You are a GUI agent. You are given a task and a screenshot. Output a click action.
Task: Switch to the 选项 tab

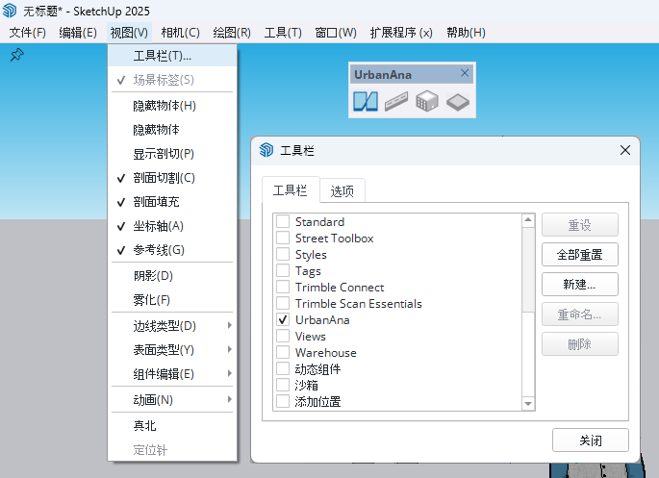pyautogui.click(x=342, y=191)
